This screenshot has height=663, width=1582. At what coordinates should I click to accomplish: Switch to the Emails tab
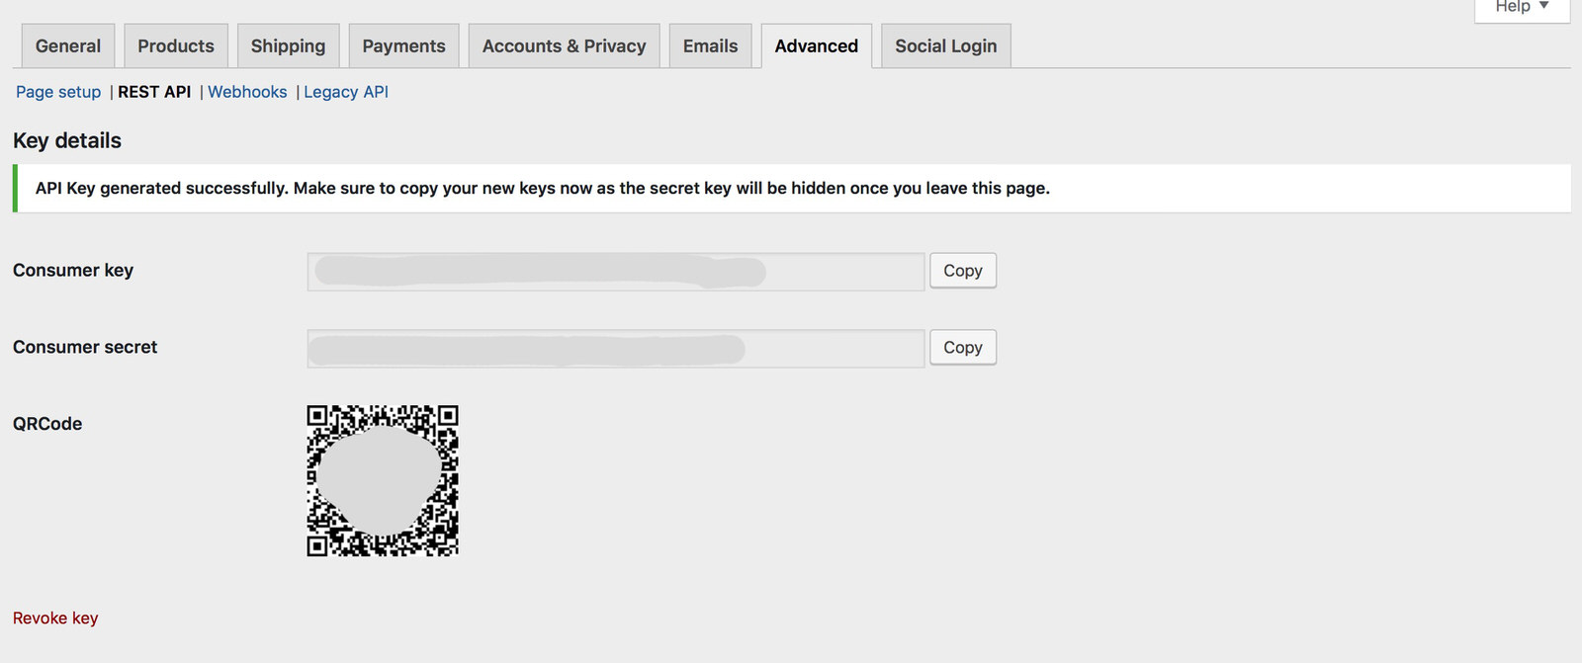(x=710, y=46)
